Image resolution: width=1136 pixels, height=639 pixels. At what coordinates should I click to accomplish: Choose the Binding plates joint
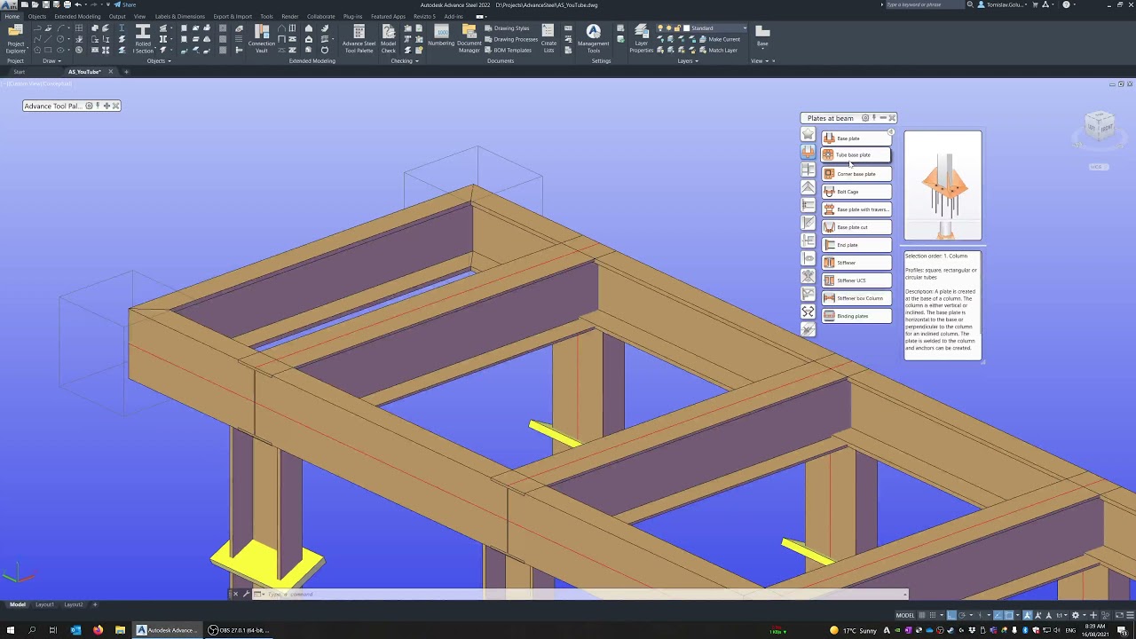(856, 316)
